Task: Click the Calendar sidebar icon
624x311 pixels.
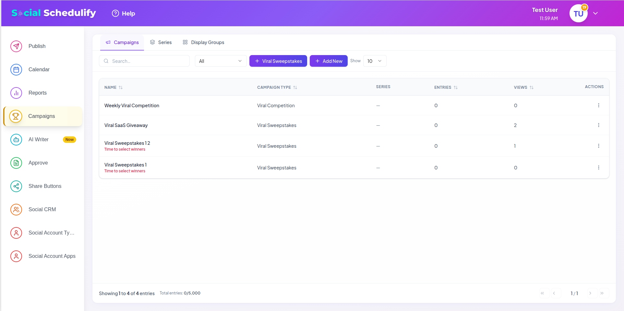Action: [16, 70]
